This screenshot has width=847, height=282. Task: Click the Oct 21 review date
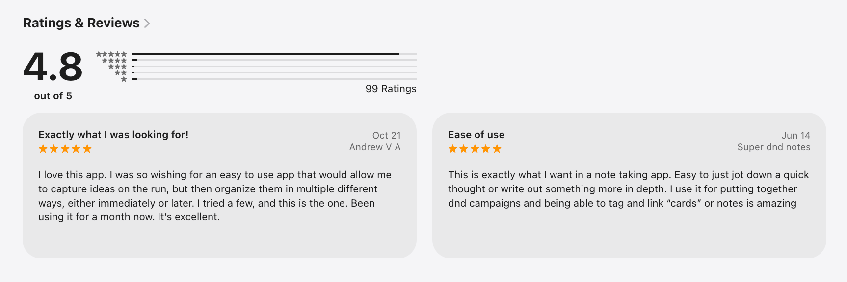(387, 135)
